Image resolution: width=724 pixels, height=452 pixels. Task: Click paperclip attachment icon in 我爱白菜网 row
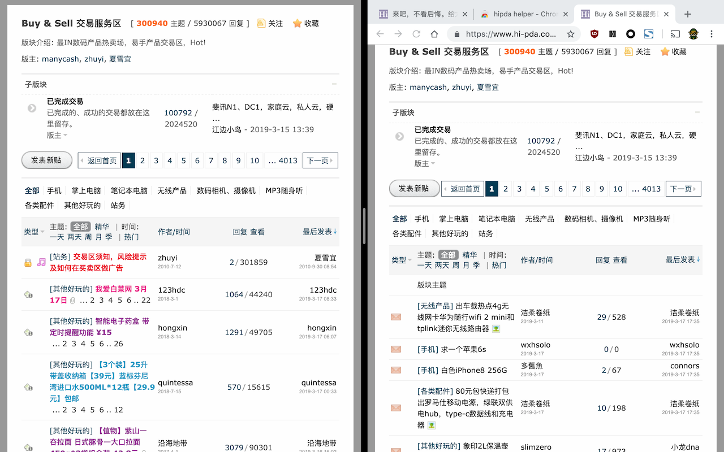(72, 301)
